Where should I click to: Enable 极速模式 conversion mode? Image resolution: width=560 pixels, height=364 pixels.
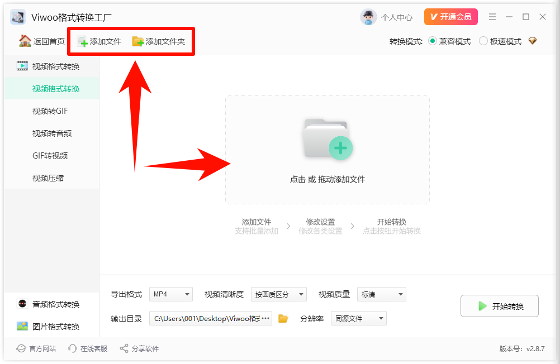point(485,41)
